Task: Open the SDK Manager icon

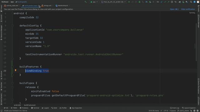Action: 187,2
